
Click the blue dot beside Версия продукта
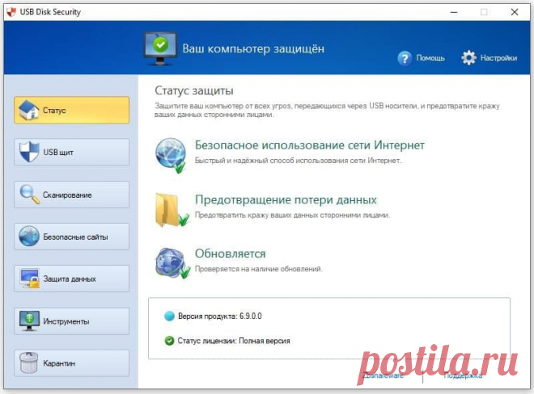pyautogui.click(x=169, y=316)
